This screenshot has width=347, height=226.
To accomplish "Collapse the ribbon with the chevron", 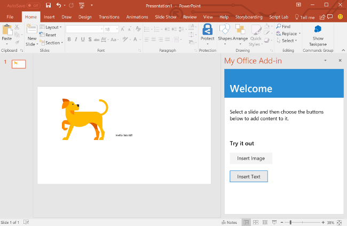I will [x=343, y=50].
